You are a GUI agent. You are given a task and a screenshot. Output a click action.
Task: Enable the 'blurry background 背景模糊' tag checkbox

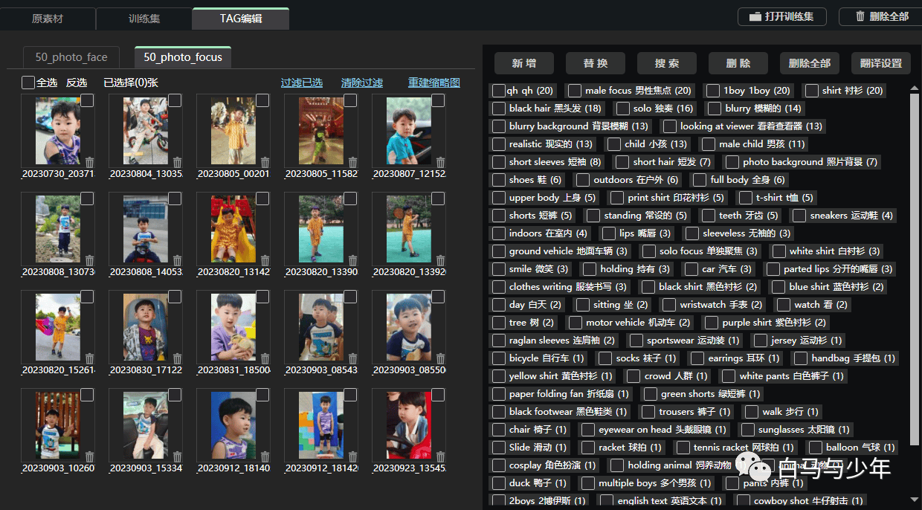(x=499, y=126)
